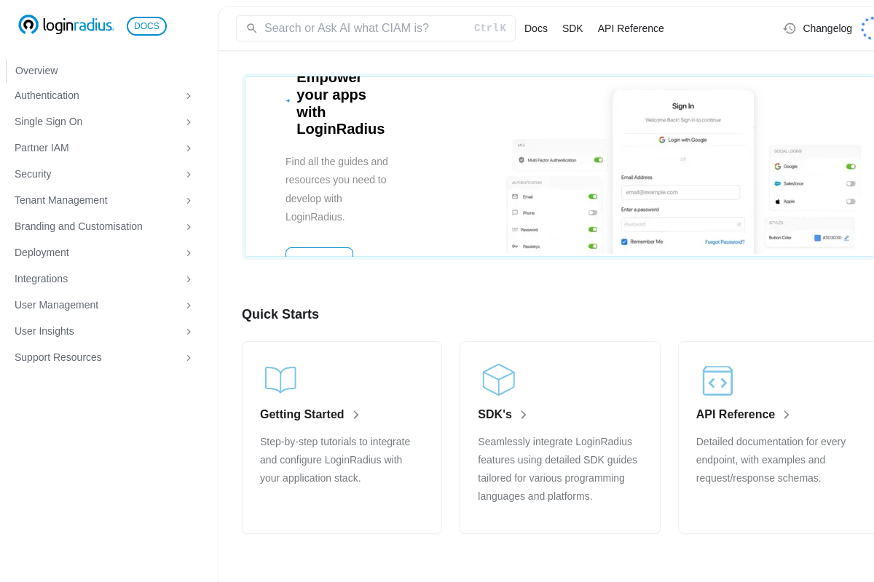The width and height of the screenshot is (874, 582).
Task: Click arrow next to API Reference card
Action: 786,415
